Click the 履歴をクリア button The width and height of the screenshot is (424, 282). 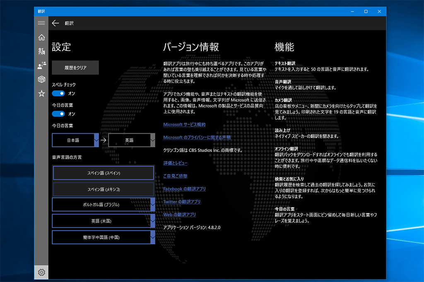point(75,68)
